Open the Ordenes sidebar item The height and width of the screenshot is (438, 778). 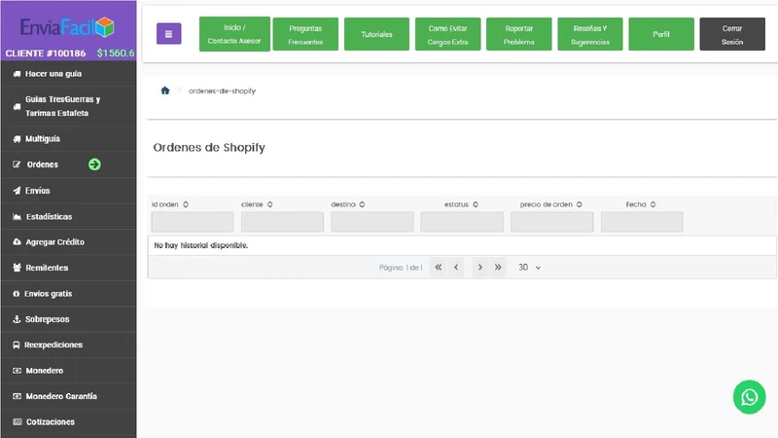click(x=69, y=164)
